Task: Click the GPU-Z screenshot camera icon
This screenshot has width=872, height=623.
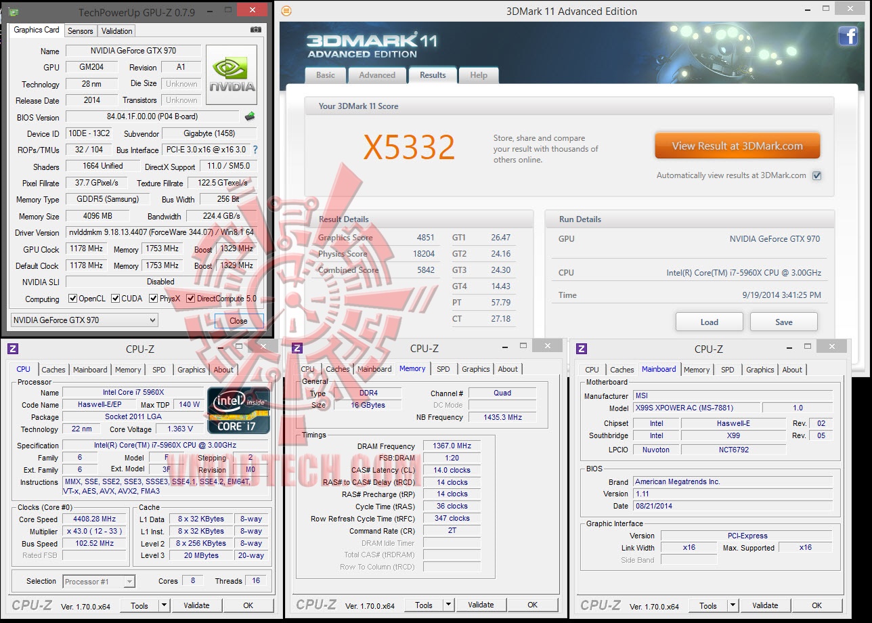Action: (255, 30)
